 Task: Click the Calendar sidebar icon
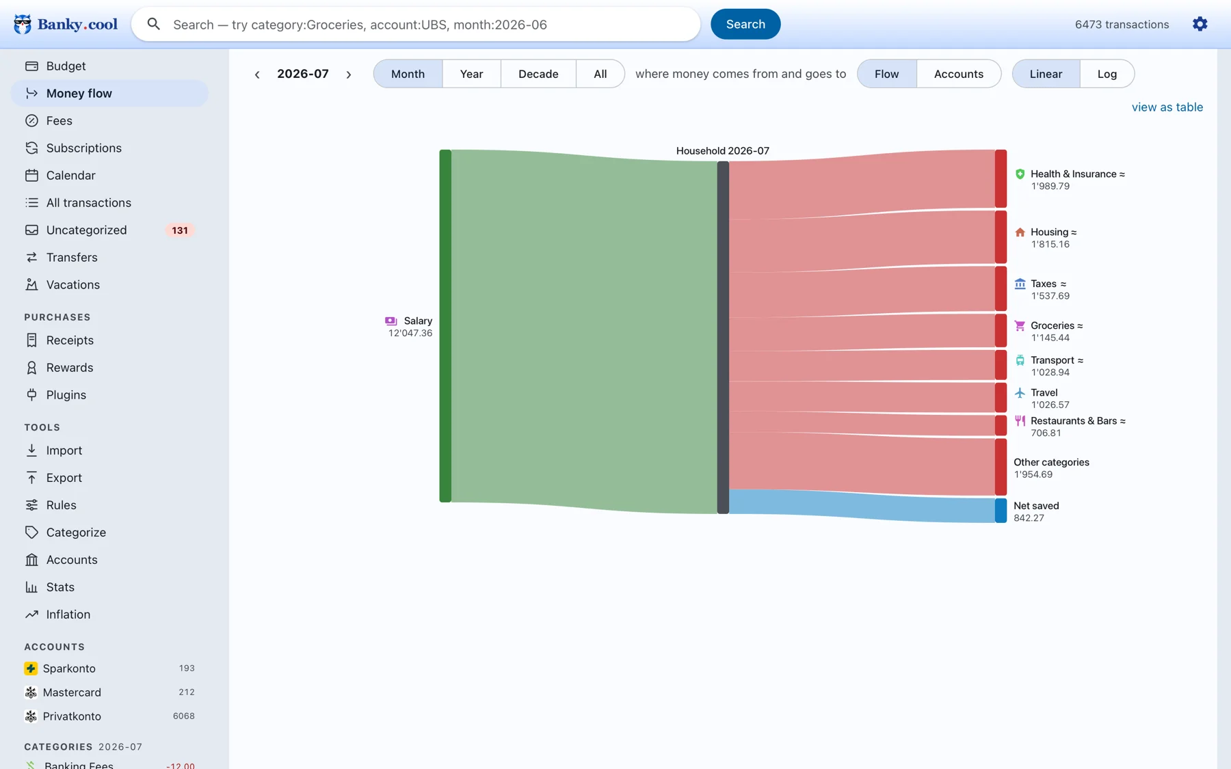pyautogui.click(x=31, y=175)
